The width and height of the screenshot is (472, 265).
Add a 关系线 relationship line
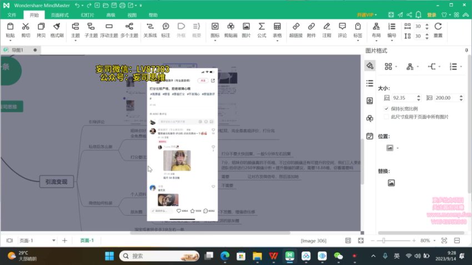pyautogui.click(x=150, y=29)
